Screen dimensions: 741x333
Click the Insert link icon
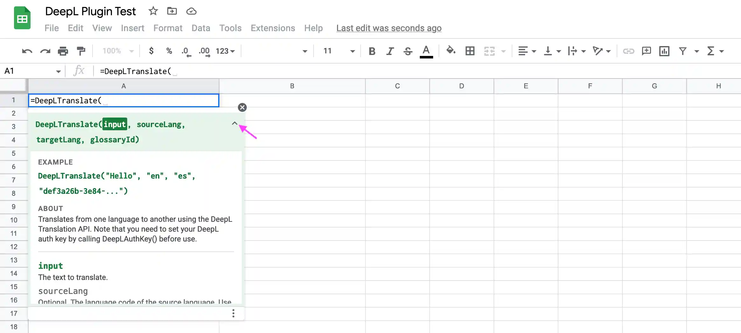pyautogui.click(x=629, y=51)
